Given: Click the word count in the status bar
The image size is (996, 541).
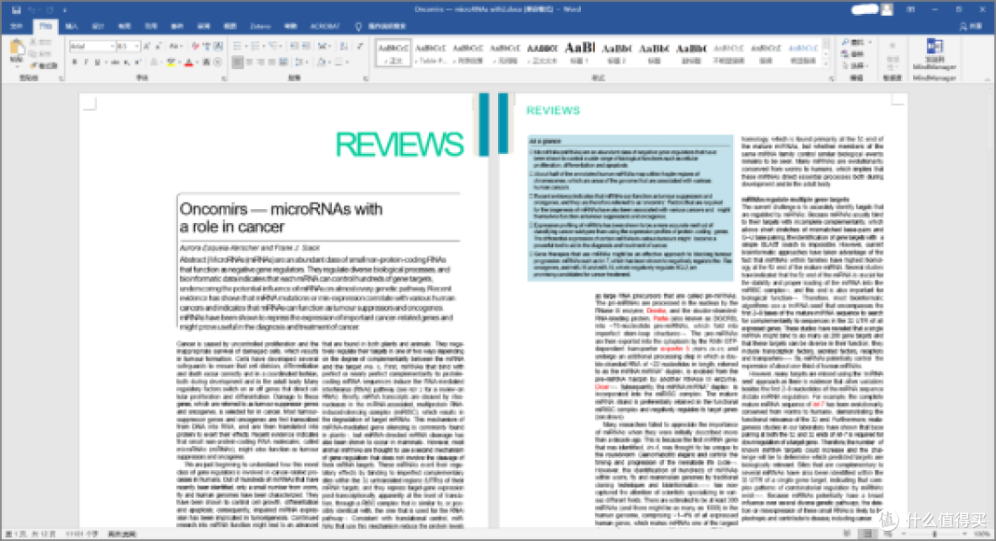Looking at the screenshot, I should [x=81, y=534].
